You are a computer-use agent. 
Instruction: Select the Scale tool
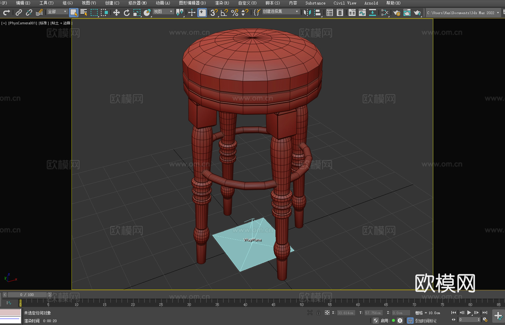click(x=137, y=12)
